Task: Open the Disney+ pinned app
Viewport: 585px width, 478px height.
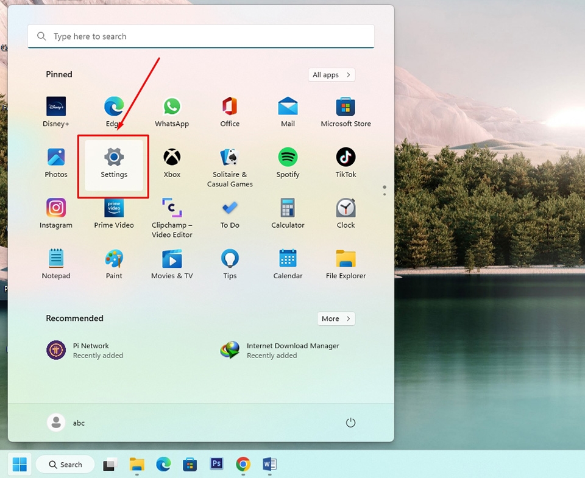Action: 56,112
